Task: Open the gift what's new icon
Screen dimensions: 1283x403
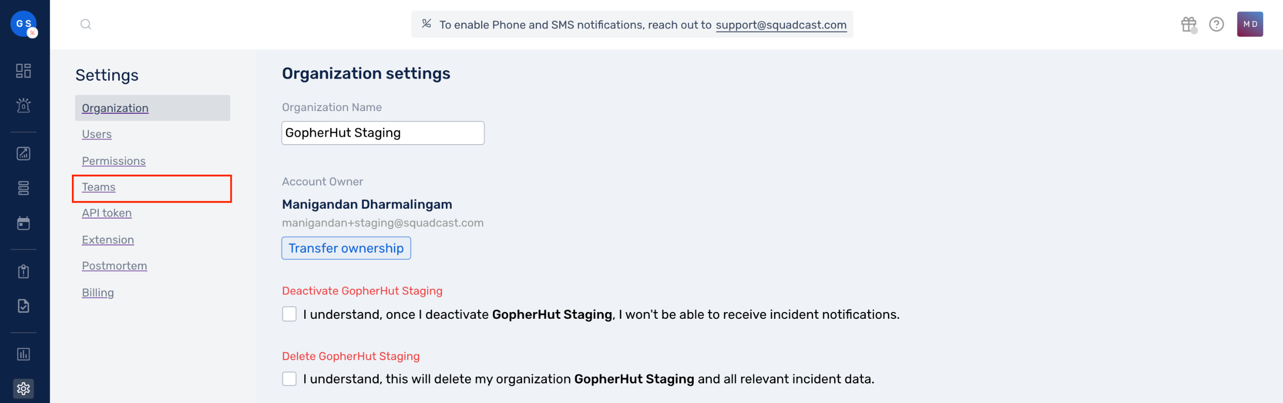Action: (1188, 24)
